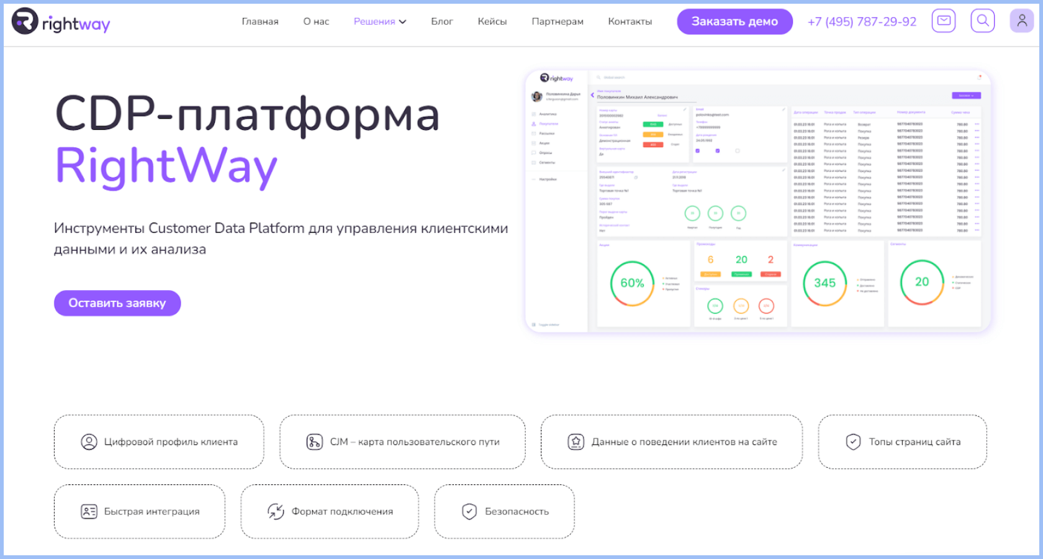Click the purple RightWay heading text
This screenshot has width=1043, height=559.
coord(166,166)
